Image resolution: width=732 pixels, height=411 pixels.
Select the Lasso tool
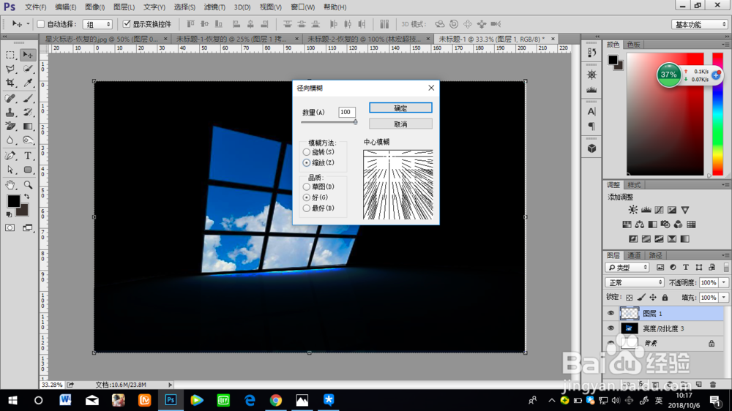pos(10,69)
